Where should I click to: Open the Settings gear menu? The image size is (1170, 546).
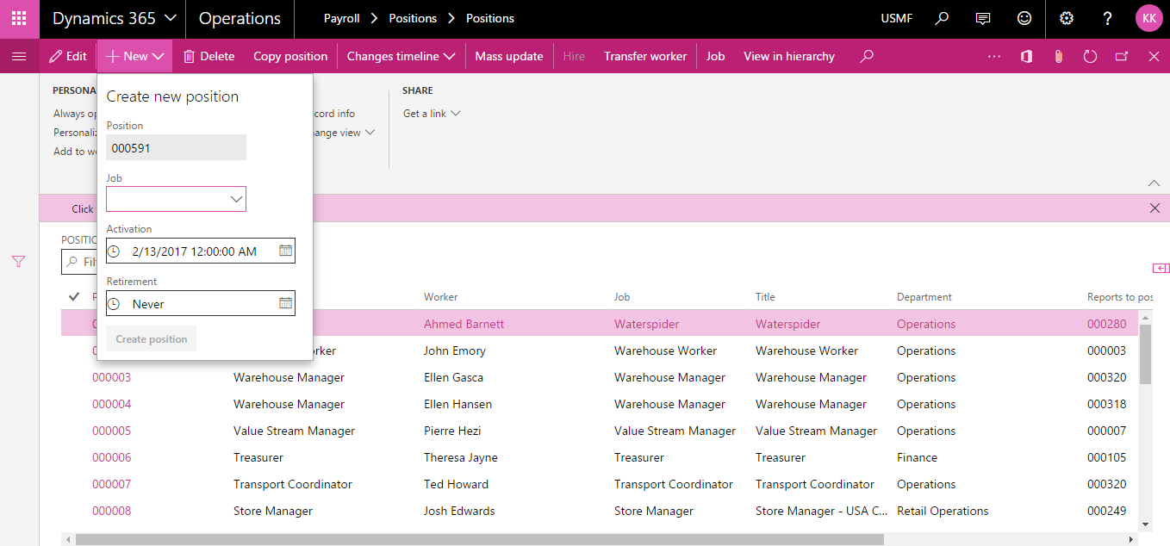coord(1066,18)
